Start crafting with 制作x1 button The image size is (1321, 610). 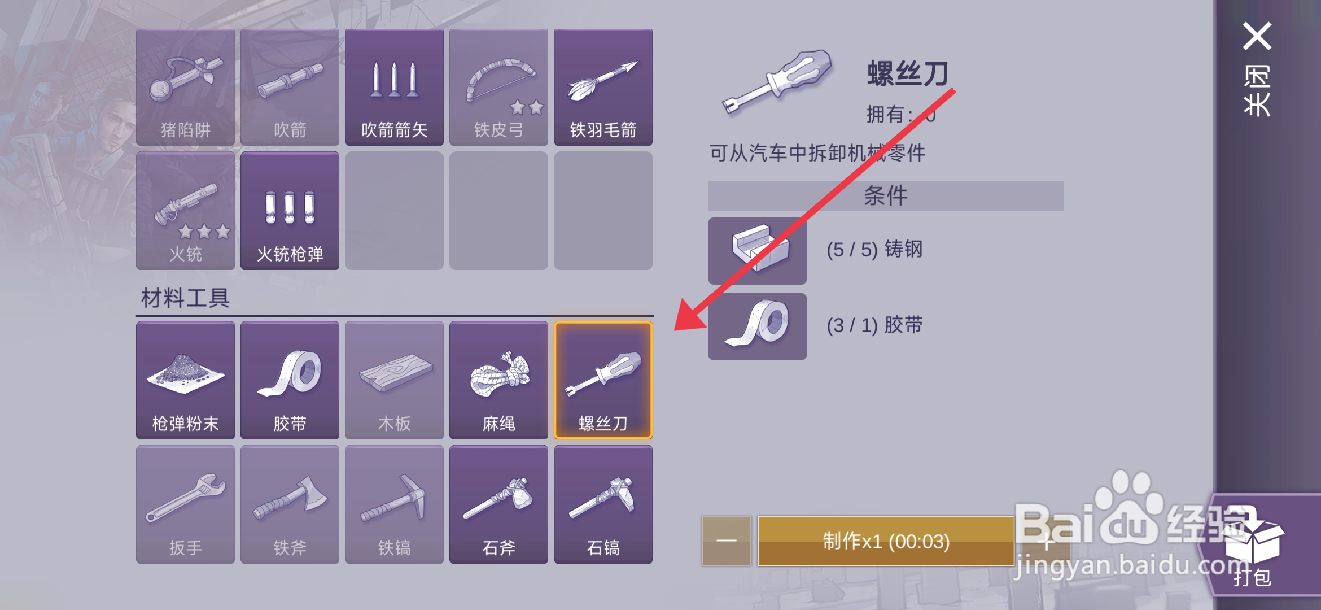click(886, 541)
